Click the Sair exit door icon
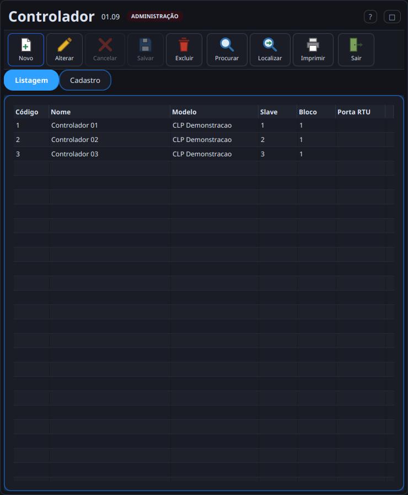 [356, 45]
